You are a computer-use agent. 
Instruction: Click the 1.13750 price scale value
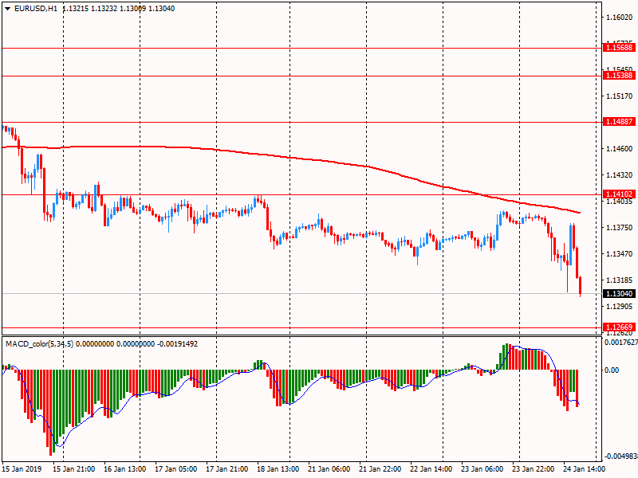(620, 228)
